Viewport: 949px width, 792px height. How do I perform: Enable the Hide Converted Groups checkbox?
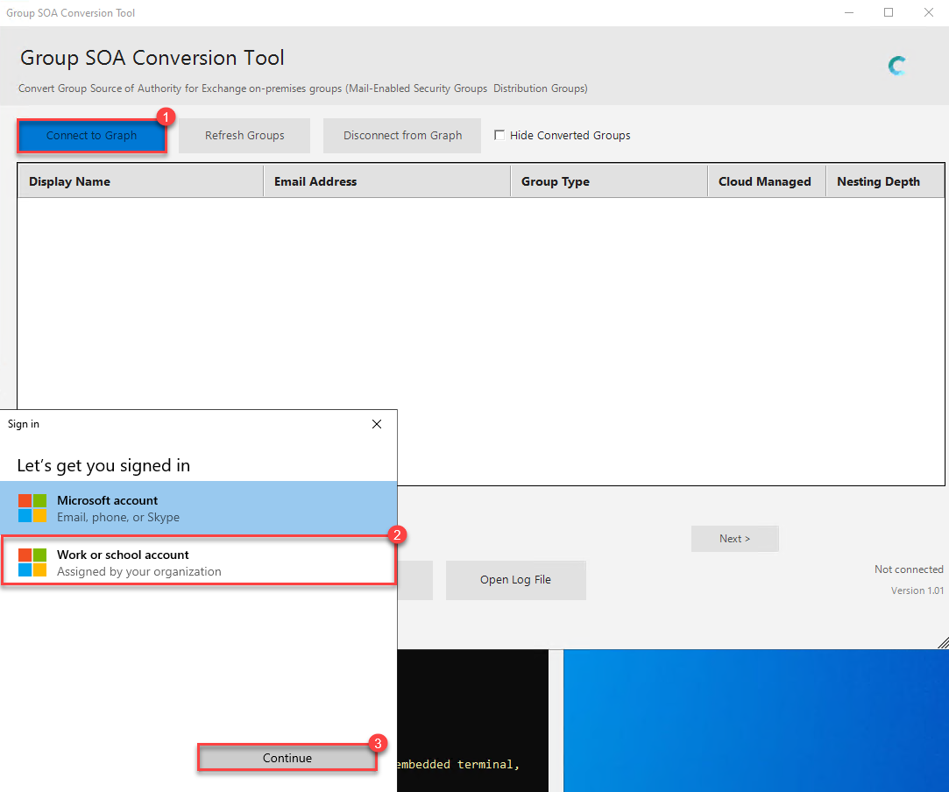pos(499,135)
